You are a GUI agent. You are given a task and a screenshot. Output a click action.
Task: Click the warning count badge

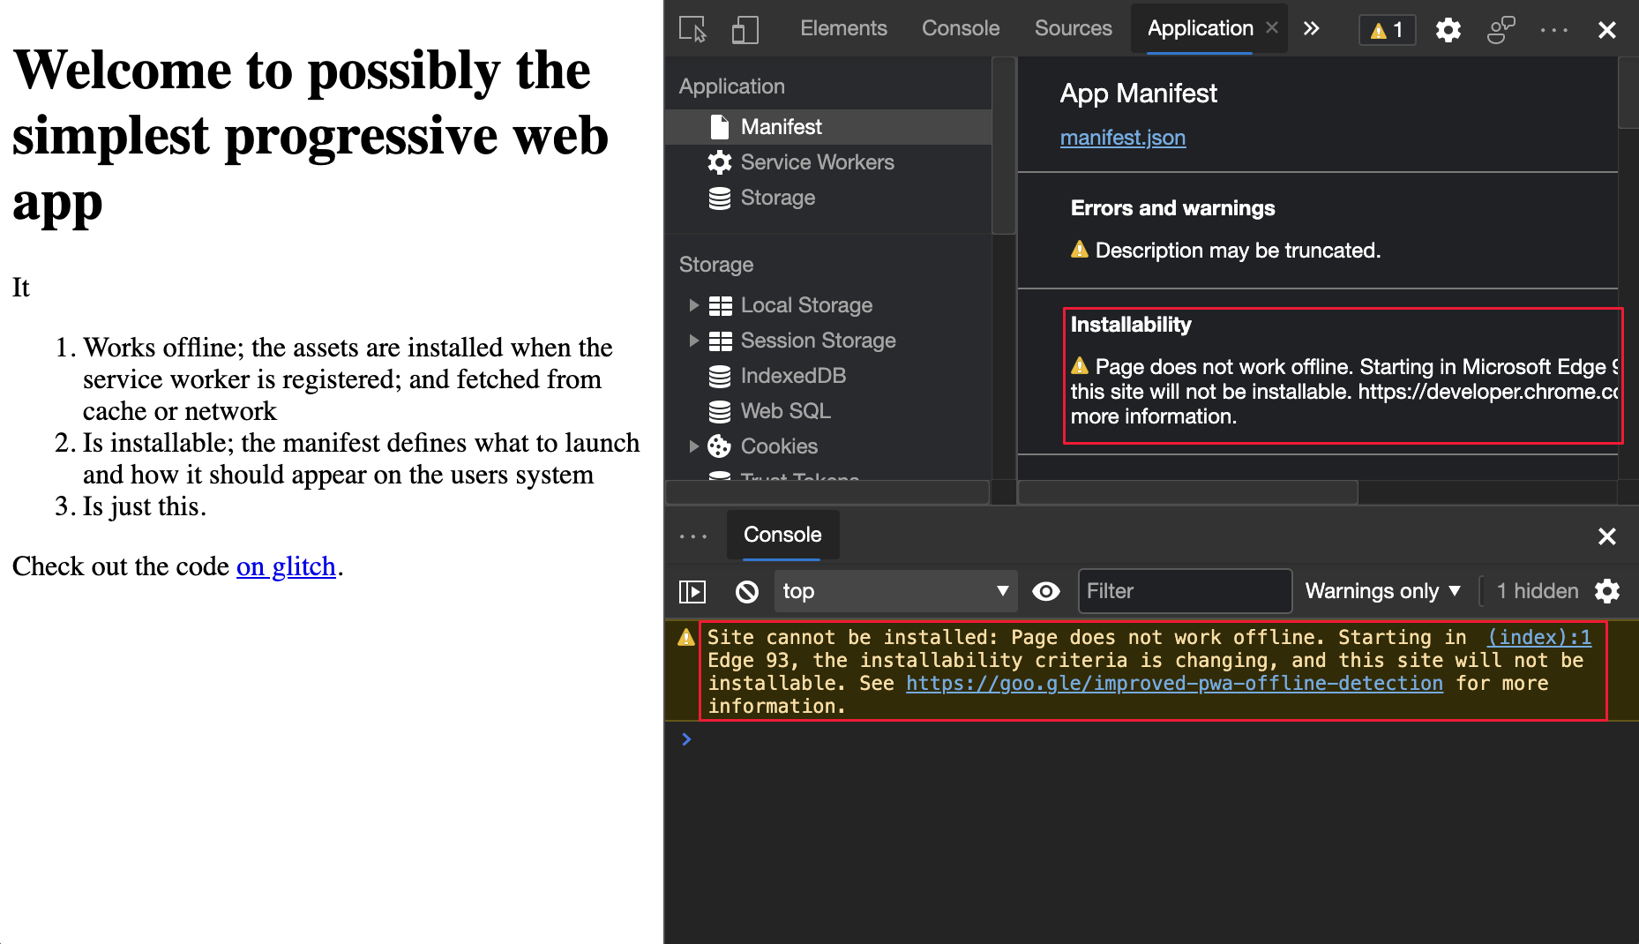pyautogui.click(x=1386, y=29)
